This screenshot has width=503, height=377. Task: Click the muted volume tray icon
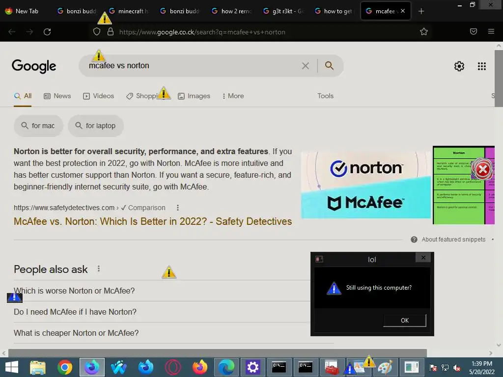(x=457, y=368)
